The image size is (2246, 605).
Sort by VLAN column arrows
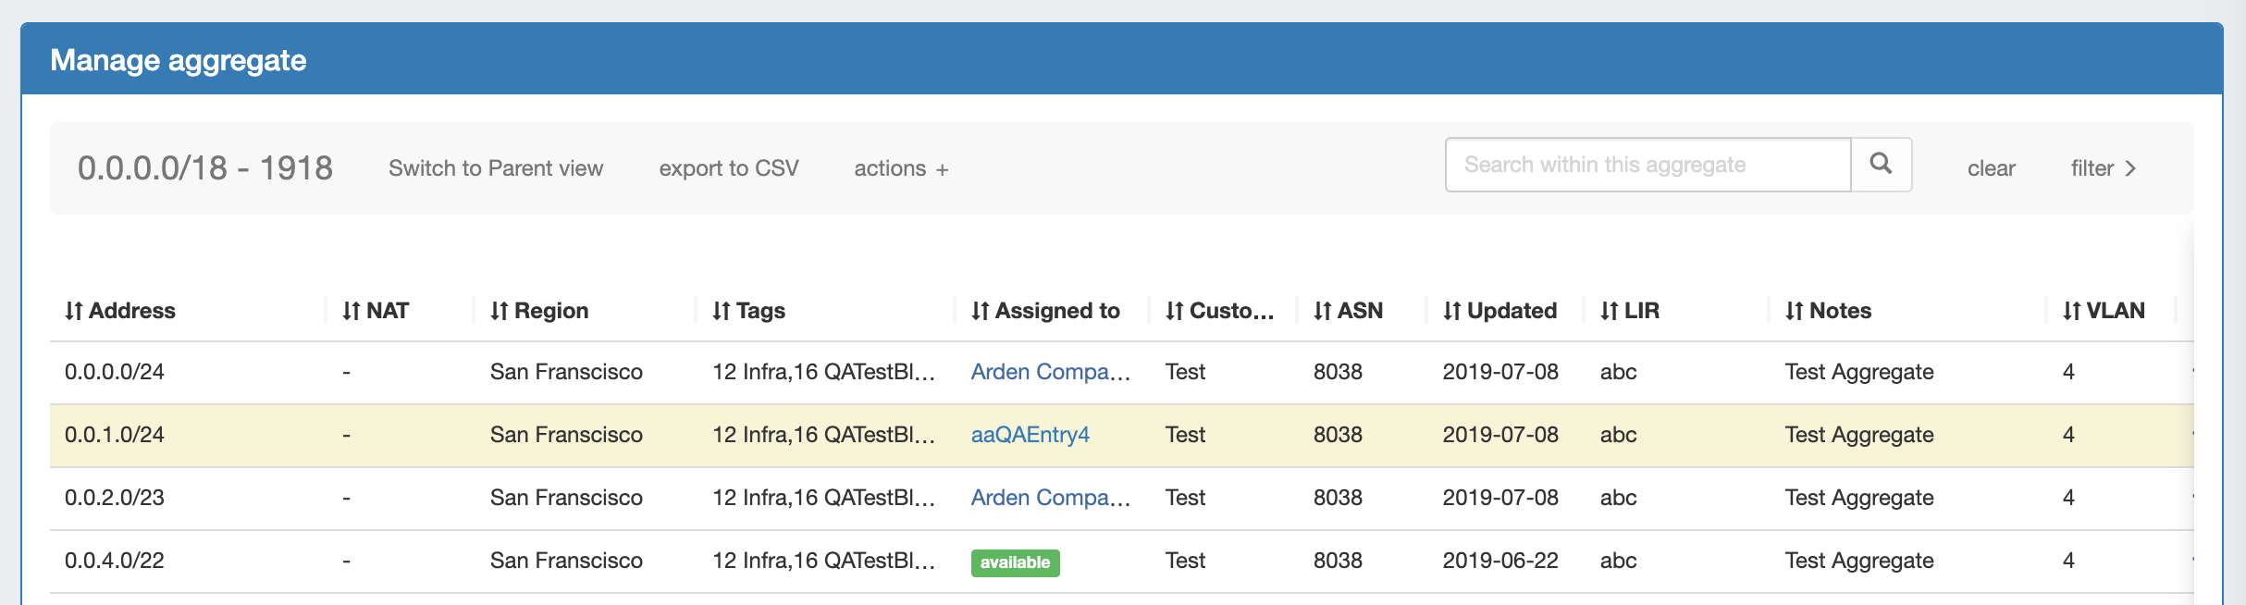(2072, 312)
